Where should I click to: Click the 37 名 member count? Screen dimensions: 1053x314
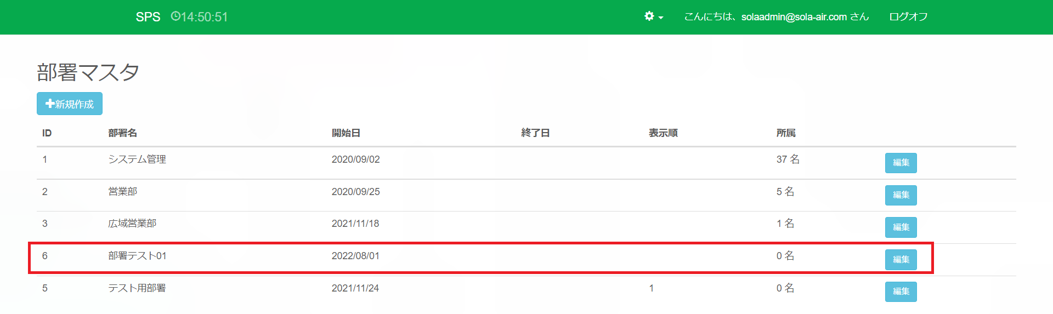pos(788,159)
